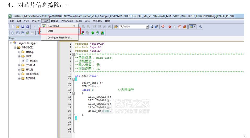Click the Find in Files icon

[x=152, y=27]
